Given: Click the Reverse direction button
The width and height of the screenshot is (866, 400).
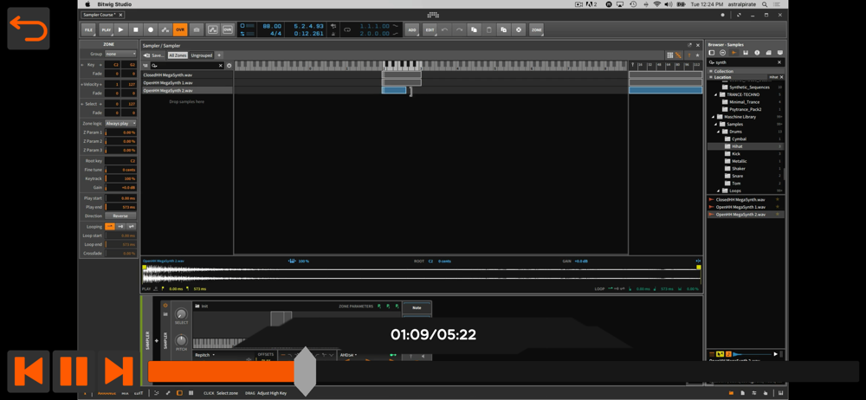Looking at the screenshot, I should tap(120, 216).
